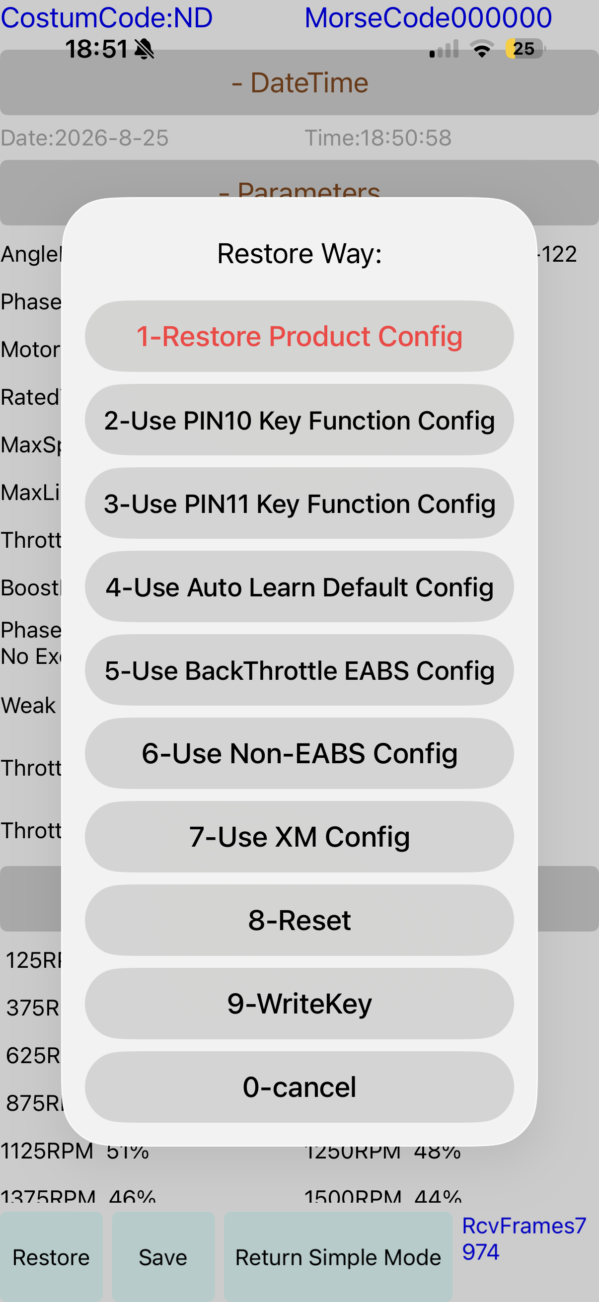Tap the cellular signal bars icon
This screenshot has width=599, height=1302.
pos(444,49)
